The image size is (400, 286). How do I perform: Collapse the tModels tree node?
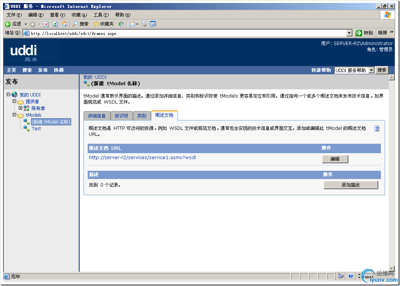15,115
